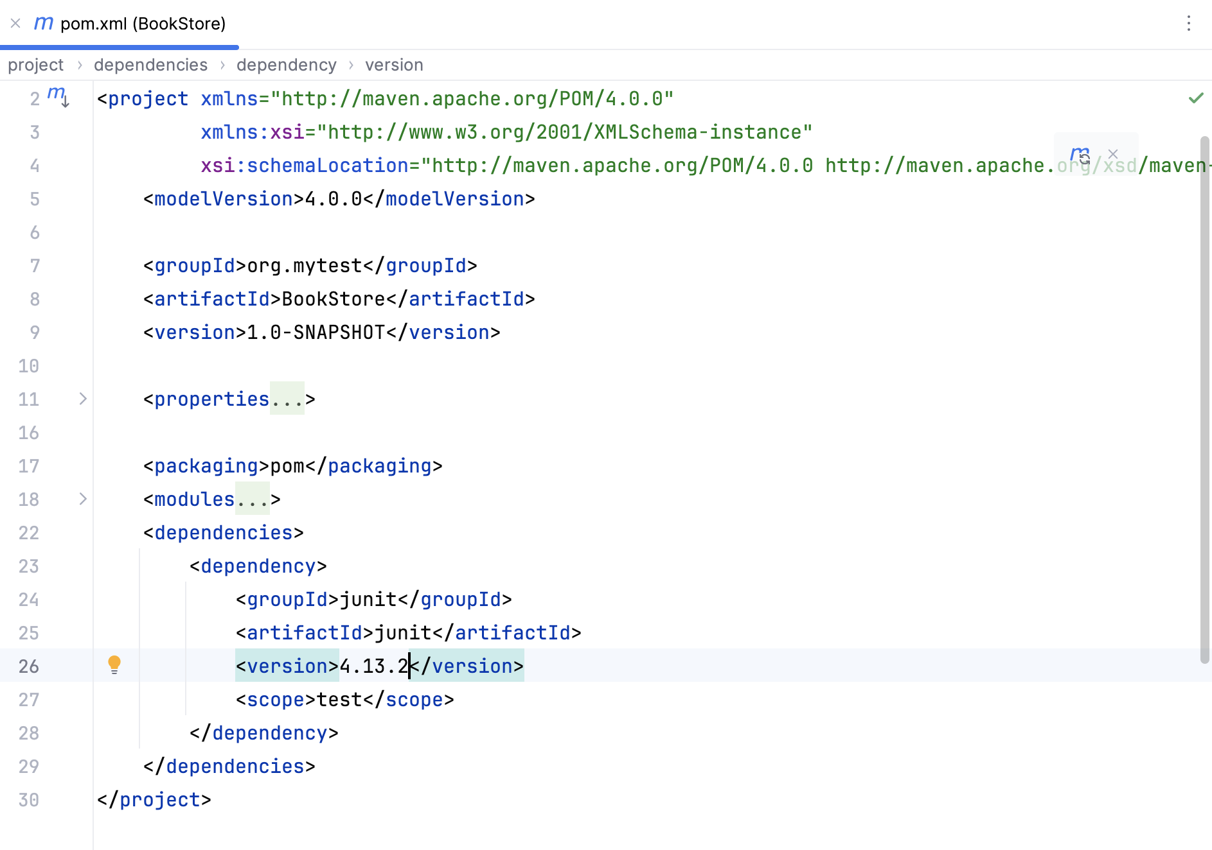Click 'dependency' breadcrumb item
Viewport: 1212px width, 850px height.
click(286, 65)
